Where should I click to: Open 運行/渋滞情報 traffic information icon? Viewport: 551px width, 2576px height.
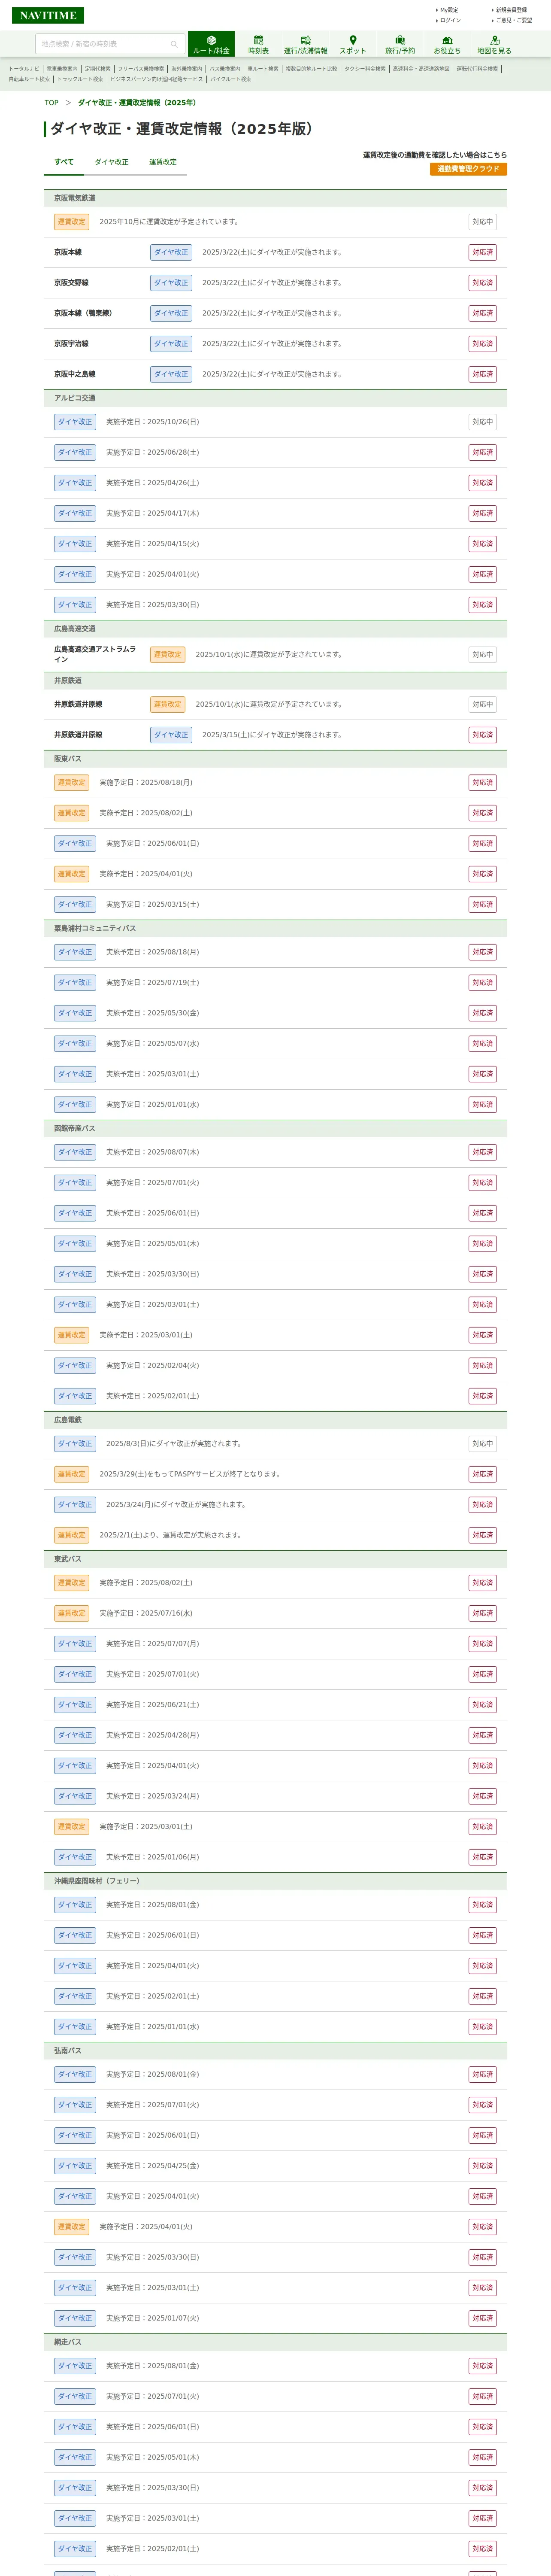coord(305,44)
